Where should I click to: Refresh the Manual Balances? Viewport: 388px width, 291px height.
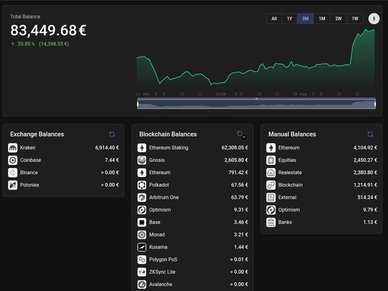pyautogui.click(x=370, y=134)
